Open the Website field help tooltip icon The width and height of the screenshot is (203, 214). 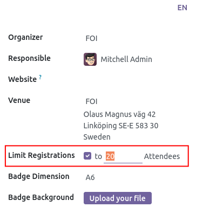tap(40, 77)
